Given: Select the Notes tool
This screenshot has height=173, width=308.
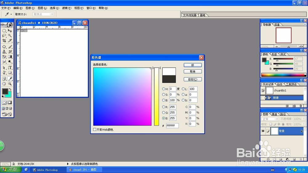Looking at the screenshot, I should click(4, 79).
